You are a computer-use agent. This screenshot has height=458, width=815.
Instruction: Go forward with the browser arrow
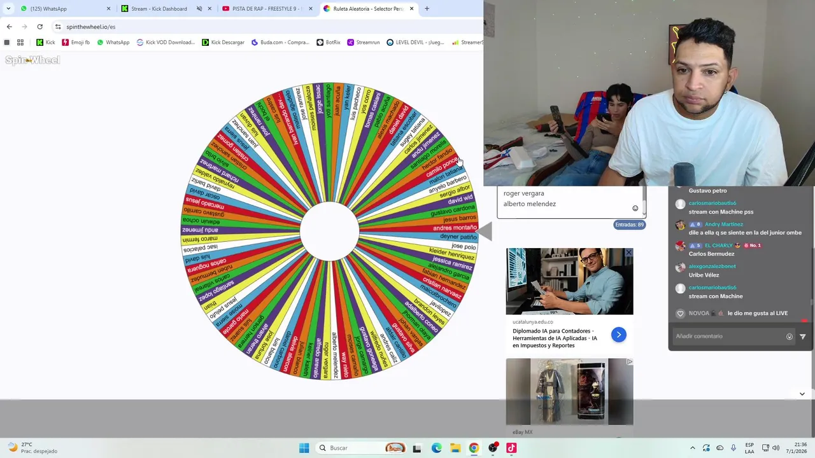pos(24,27)
